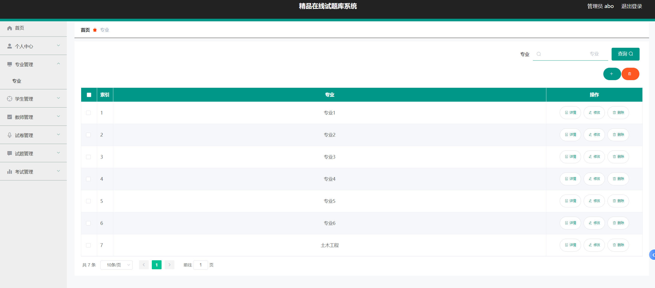Open 详情 for 专业1 row
The height and width of the screenshot is (288, 655).
(x=570, y=113)
